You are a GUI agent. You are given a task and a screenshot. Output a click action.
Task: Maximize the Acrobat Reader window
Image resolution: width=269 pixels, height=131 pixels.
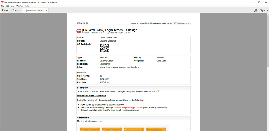click(x=259, y=2)
